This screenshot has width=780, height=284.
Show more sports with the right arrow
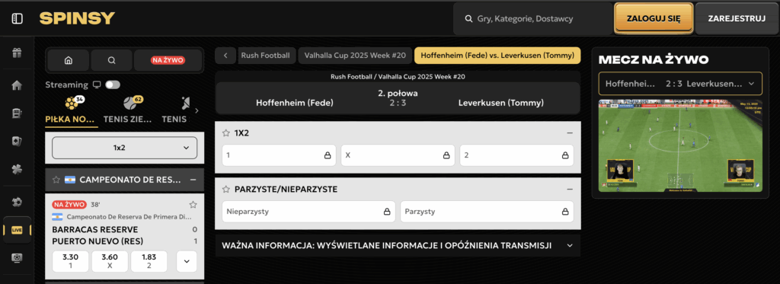[197, 110]
